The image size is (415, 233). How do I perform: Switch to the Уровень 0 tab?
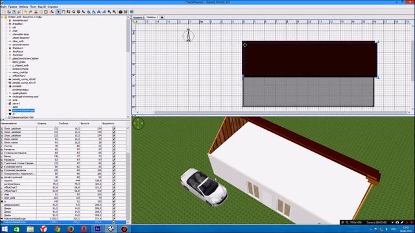click(138, 17)
